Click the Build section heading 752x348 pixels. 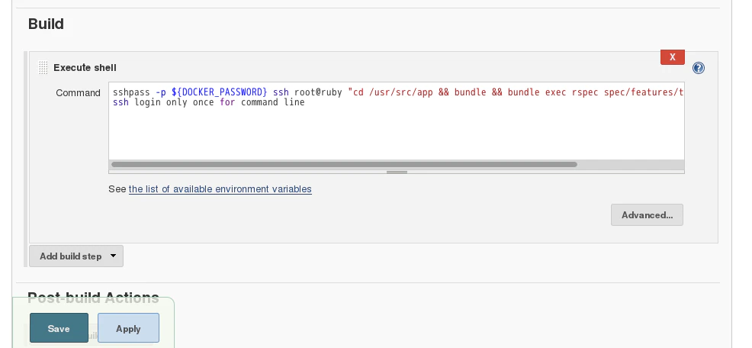tap(46, 24)
